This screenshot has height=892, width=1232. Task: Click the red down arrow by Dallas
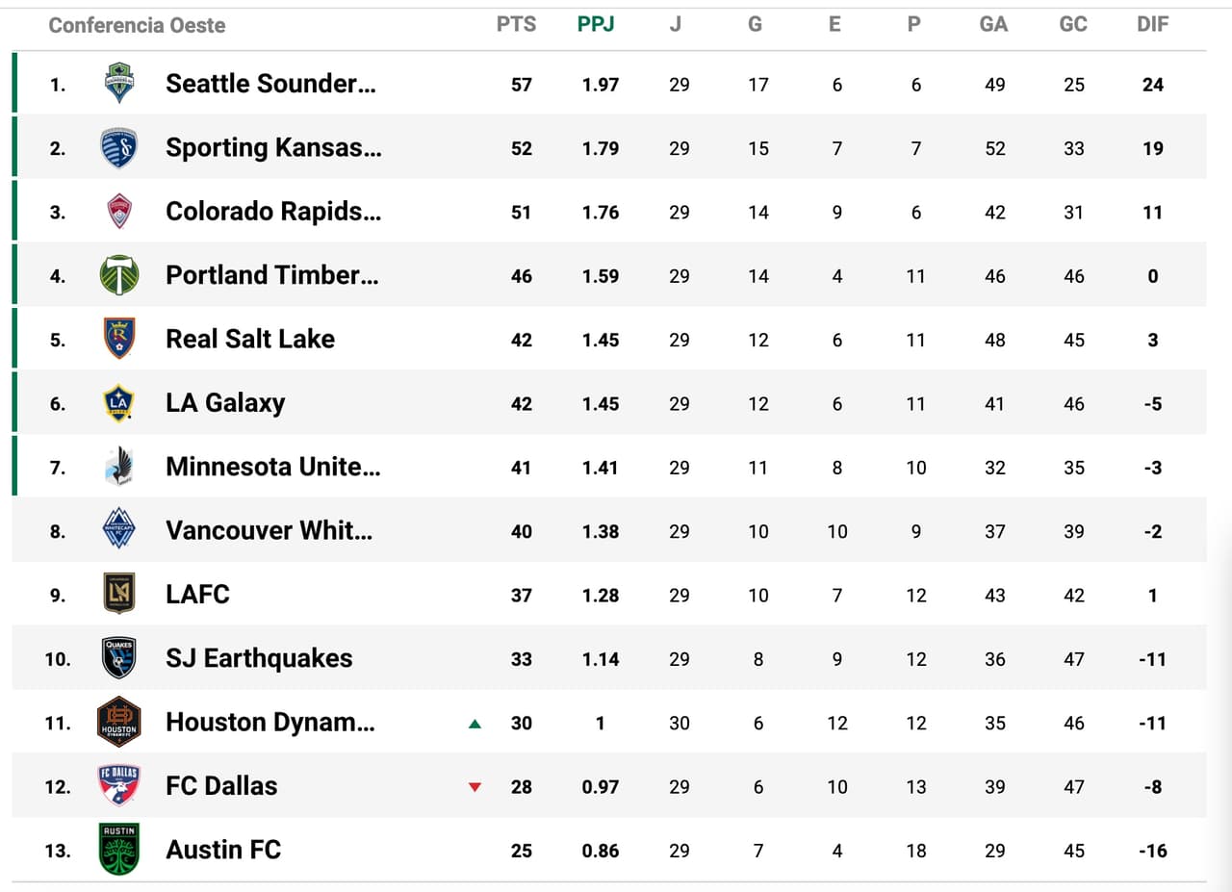[475, 787]
